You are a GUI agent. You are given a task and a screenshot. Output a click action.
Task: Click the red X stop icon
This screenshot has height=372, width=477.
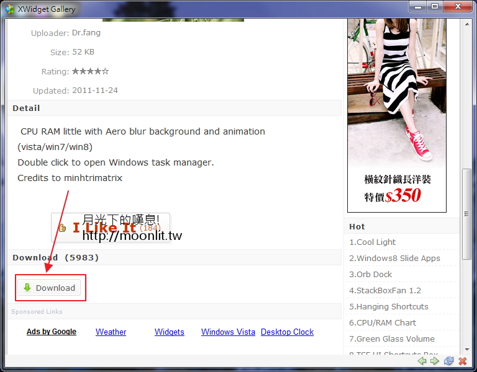(x=462, y=361)
